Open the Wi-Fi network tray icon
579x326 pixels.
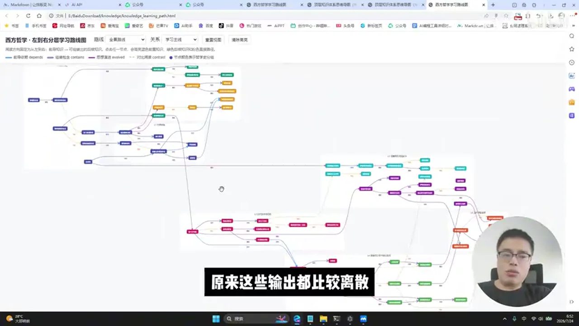(x=534, y=319)
